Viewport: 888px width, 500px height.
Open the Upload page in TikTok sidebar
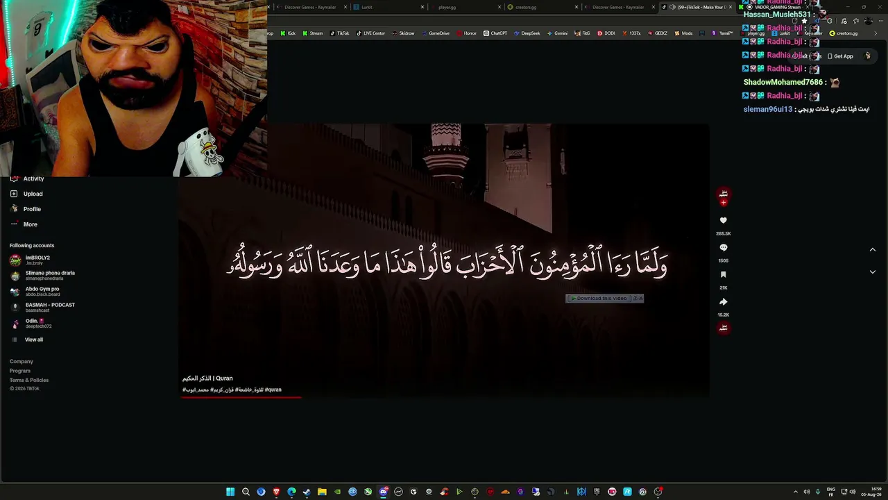click(26, 194)
